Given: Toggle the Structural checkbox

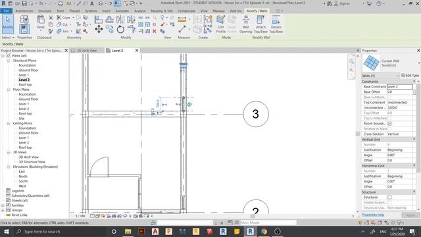Looking at the screenshot, I should coord(389,197).
